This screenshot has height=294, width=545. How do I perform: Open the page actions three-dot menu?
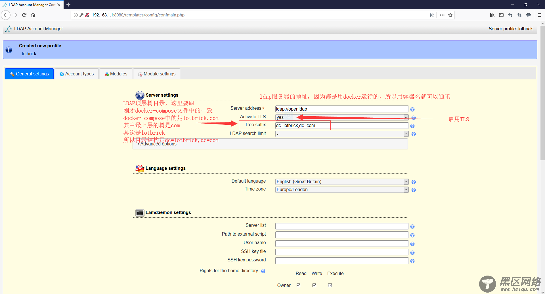click(442, 15)
